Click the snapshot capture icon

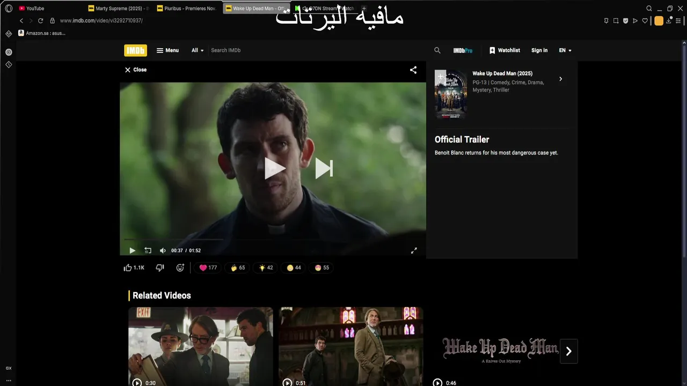point(616,21)
